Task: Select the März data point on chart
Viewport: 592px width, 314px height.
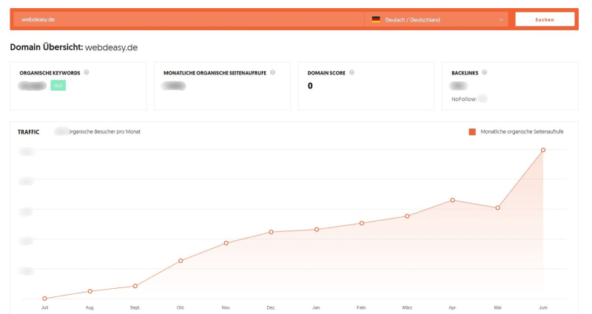Action: click(x=407, y=216)
